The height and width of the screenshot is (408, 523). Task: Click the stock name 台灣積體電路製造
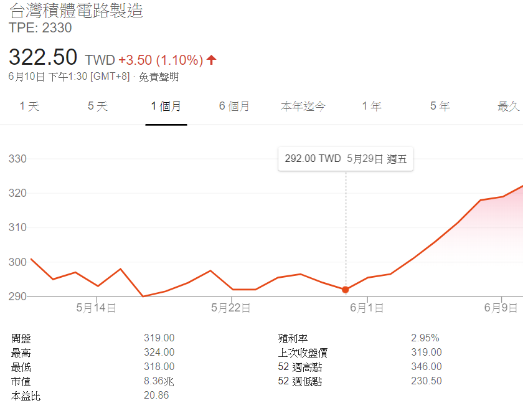(x=76, y=11)
